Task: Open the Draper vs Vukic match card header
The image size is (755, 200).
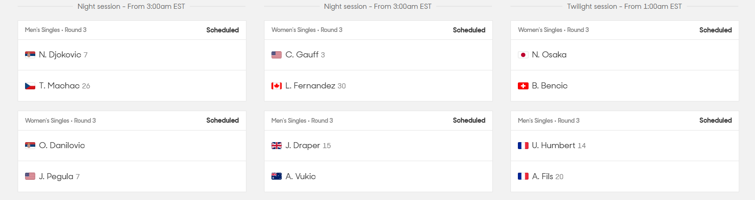Action: point(378,120)
